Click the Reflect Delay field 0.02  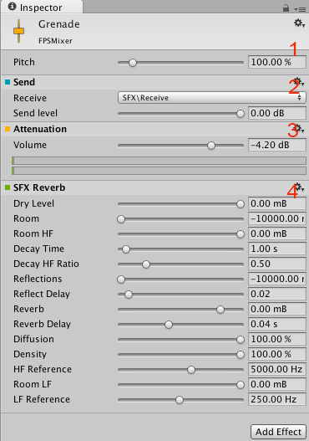click(x=277, y=294)
